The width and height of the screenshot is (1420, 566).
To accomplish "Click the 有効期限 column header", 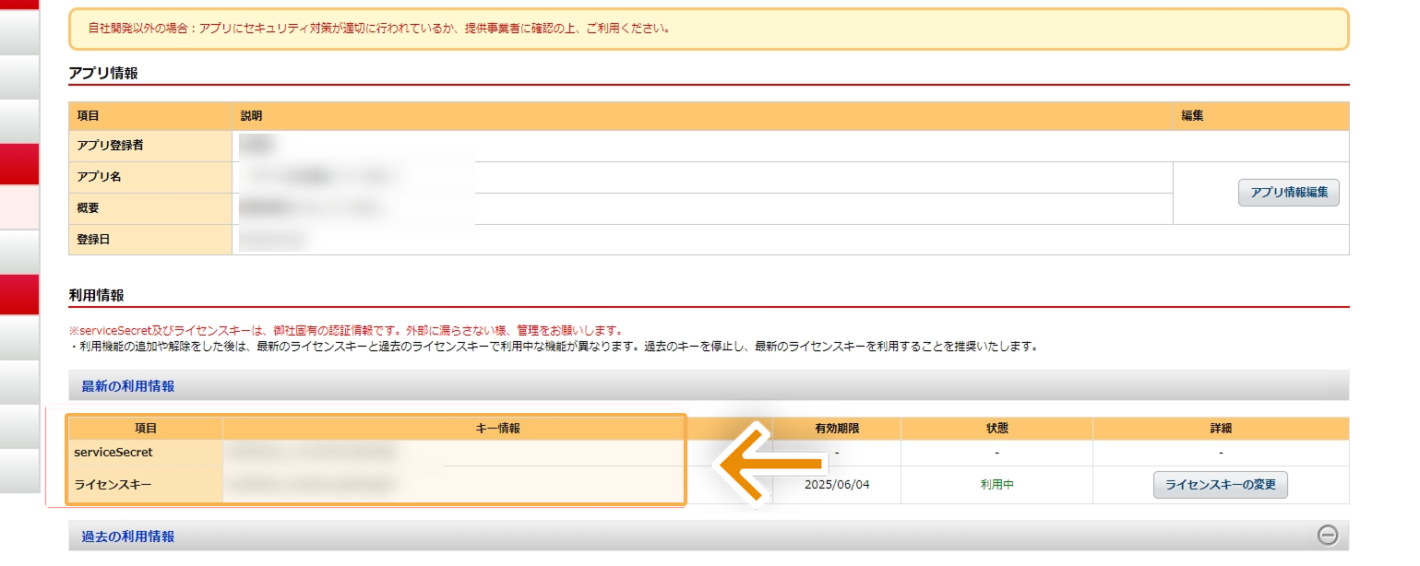I will tap(837, 429).
